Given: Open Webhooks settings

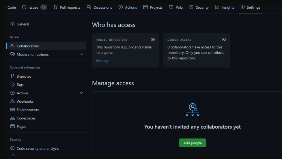Looking at the screenshot, I should point(47,101).
